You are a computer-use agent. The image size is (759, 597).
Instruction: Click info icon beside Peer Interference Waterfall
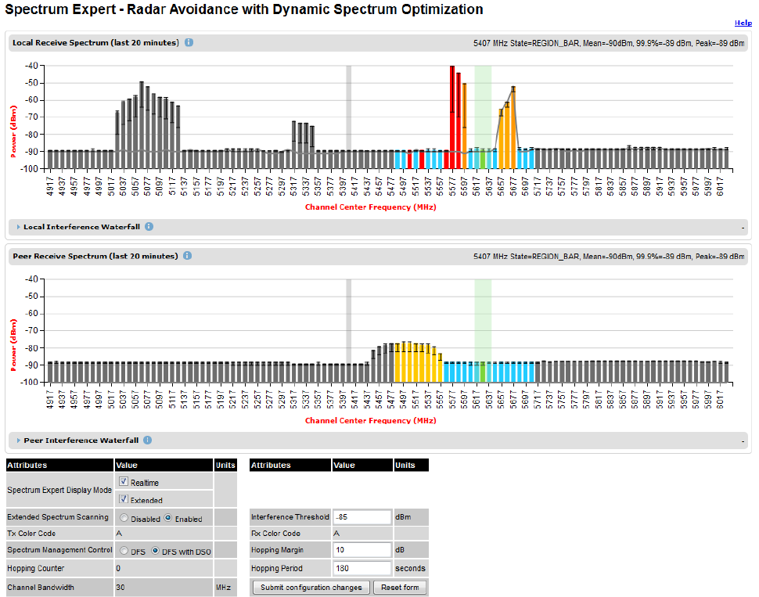(148, 441)
